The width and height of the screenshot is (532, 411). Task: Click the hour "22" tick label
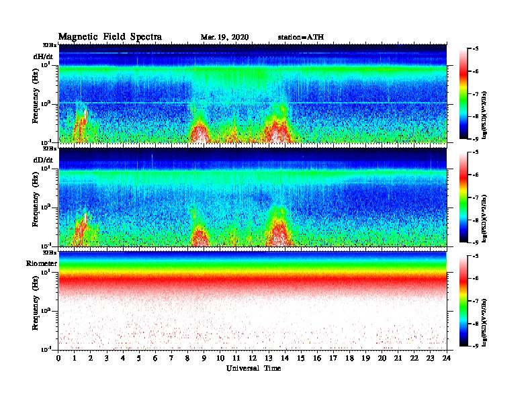(414, 359)
